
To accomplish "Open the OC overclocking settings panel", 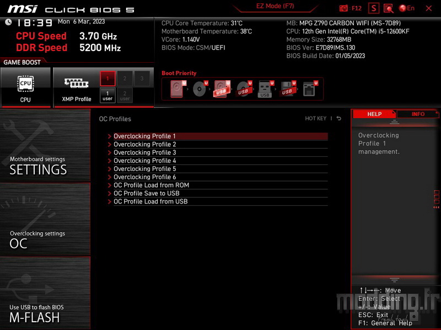I will coord(45,219).
